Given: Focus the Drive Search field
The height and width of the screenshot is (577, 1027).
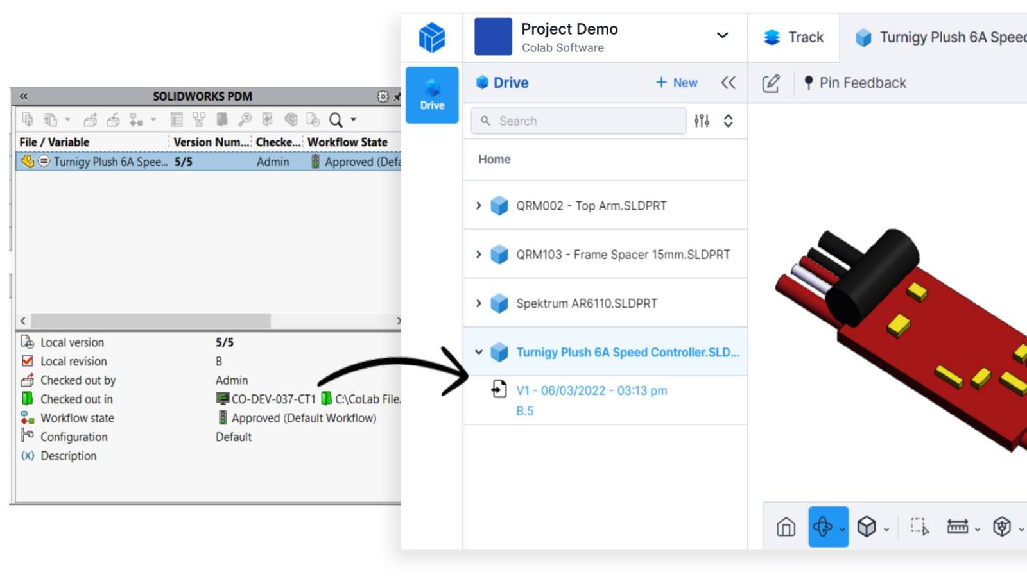Looking at the screenshot, I should click(578, 121).
